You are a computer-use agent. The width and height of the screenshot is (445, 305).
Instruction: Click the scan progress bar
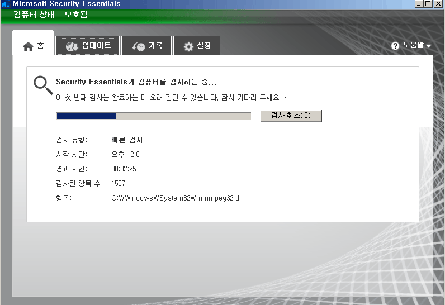pyautogui.click(x=154, y=116)
